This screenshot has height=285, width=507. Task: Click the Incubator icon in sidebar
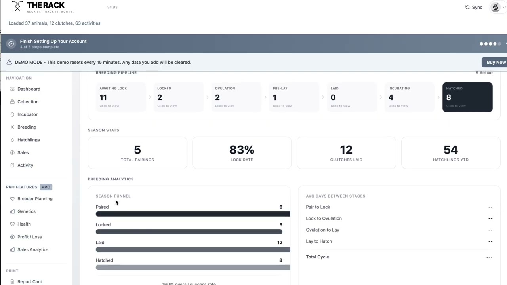[x=12, y=114]
